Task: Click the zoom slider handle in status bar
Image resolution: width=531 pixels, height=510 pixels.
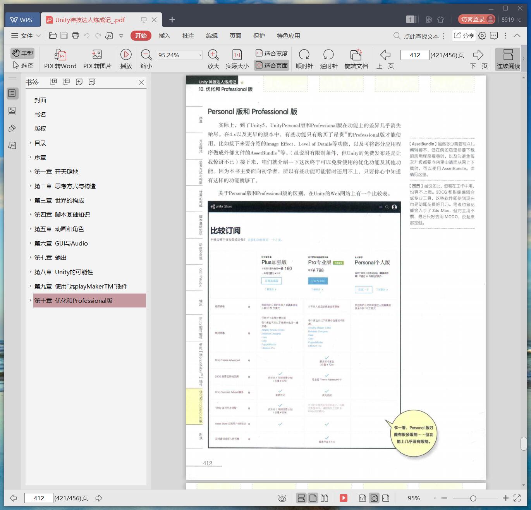Action: pos(473,498)
